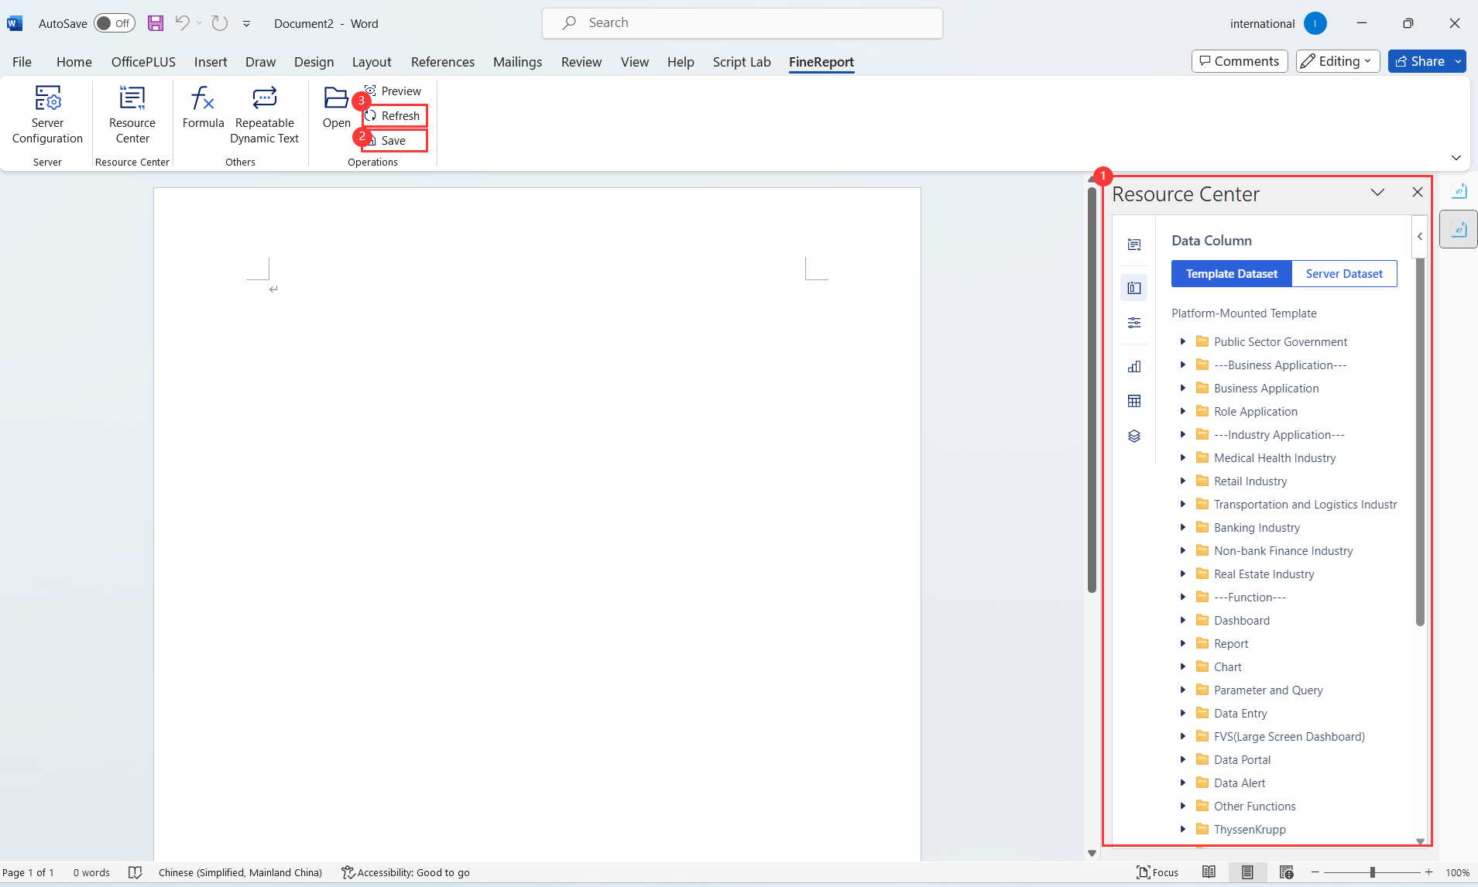Screen dimensions: 1478x887
Task: Open the Resource Center pane options chevron
Action: coord(1377,193)
